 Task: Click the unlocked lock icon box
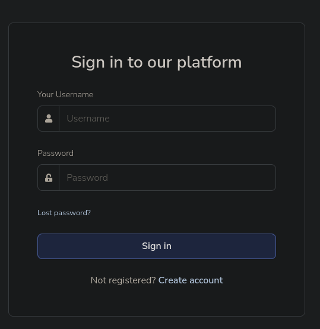pyautogui.click(x=48, y=177)
